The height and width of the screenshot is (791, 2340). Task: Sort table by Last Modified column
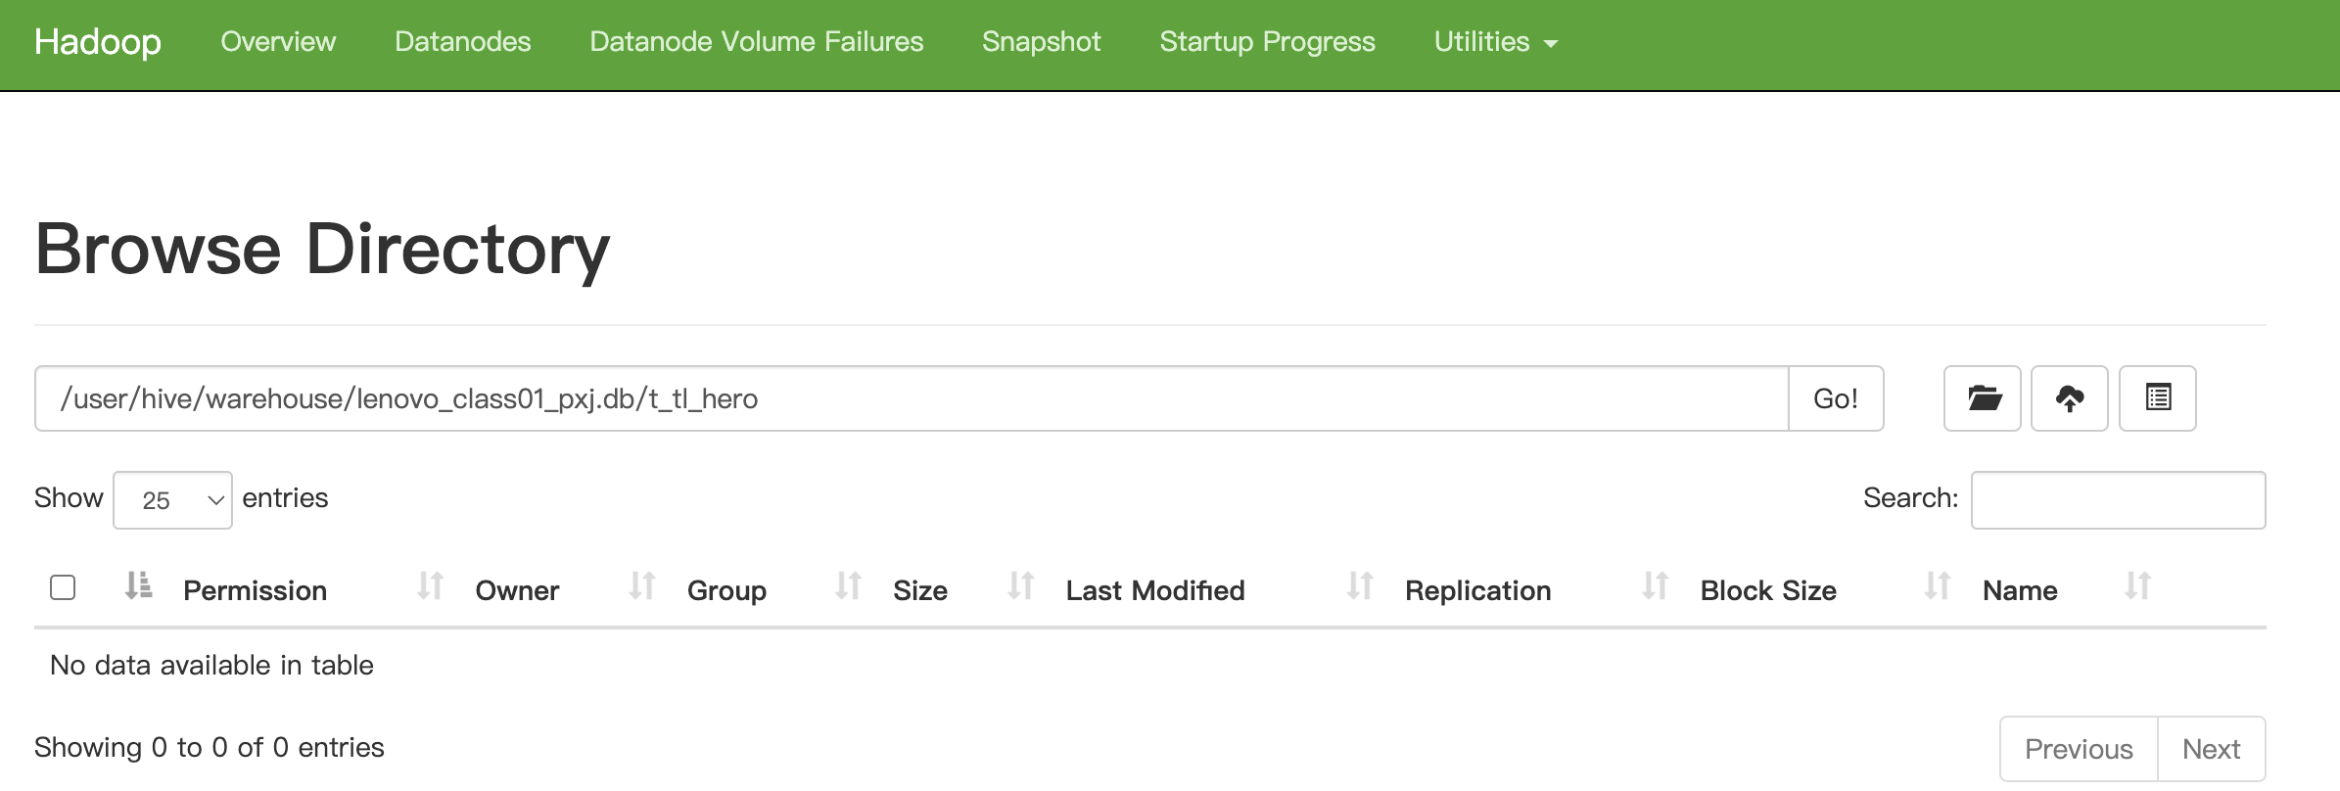1155,590
